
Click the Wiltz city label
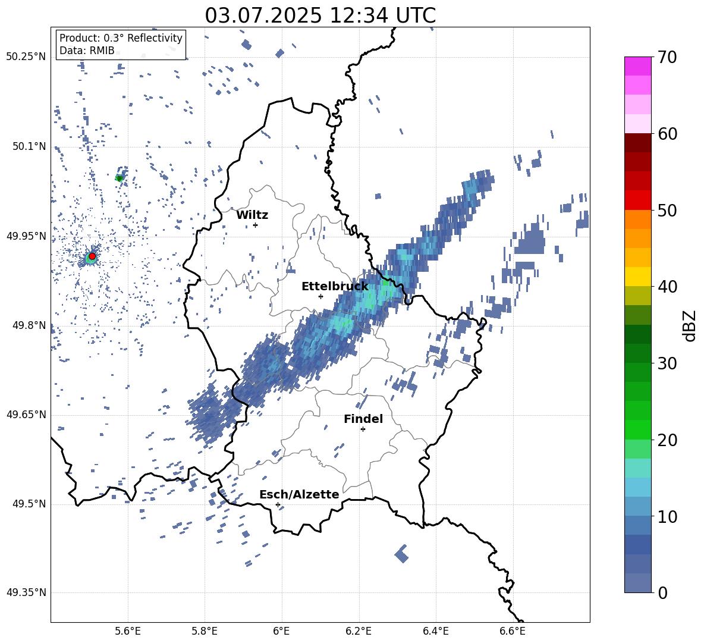252,215
